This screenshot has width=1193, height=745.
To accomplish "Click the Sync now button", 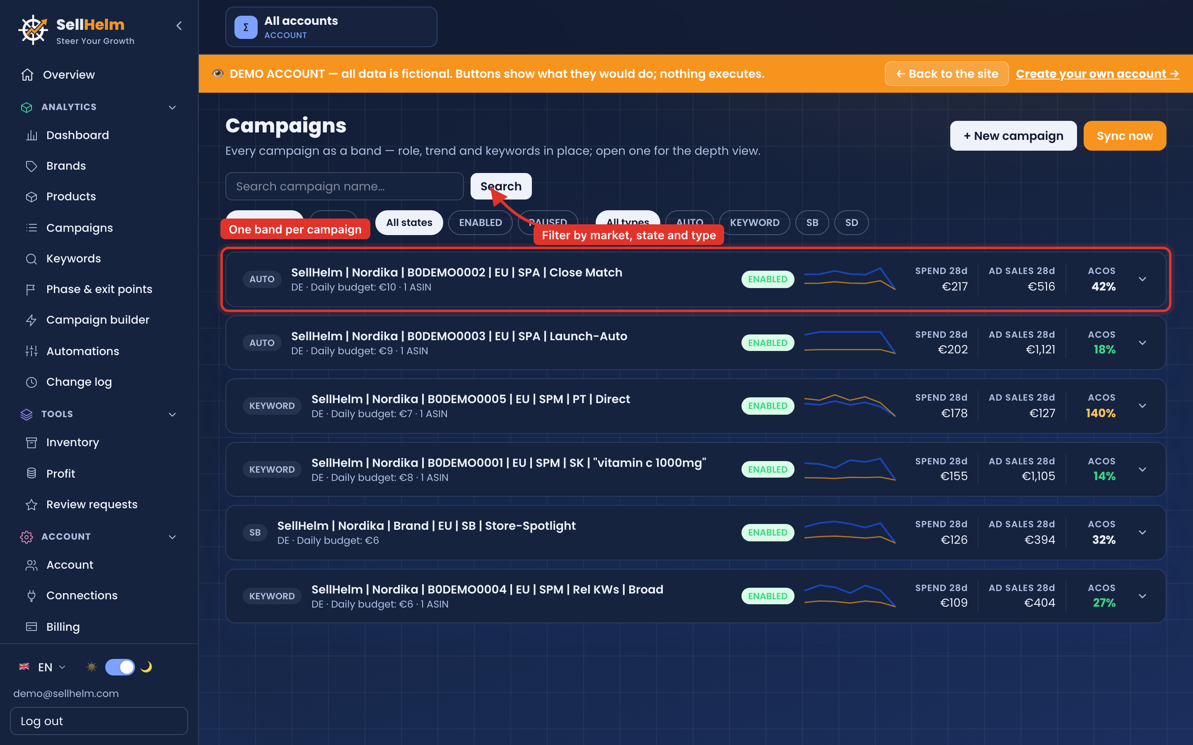I will [x=1125, y=135].
